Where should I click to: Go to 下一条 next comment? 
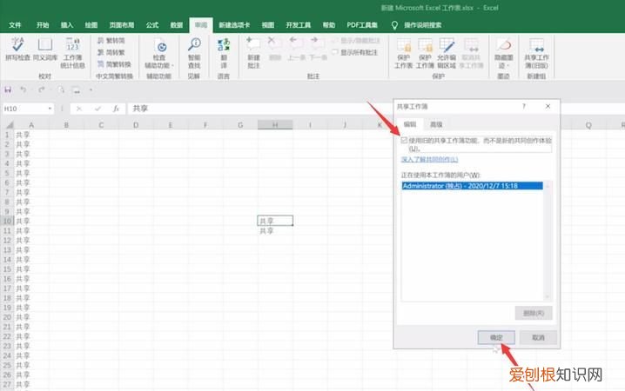[x=318, y=50]
